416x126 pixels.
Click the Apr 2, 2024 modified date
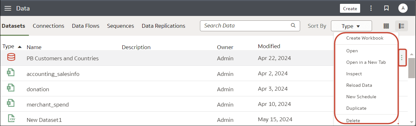pos(273,74)
